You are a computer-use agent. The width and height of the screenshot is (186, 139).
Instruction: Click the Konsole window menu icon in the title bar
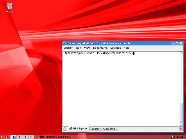[x=65, y=43]
